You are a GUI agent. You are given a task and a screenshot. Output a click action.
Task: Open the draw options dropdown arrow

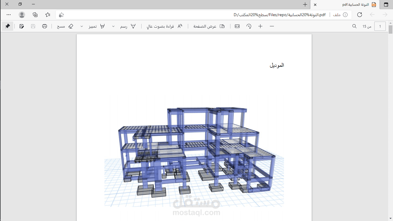113,26
